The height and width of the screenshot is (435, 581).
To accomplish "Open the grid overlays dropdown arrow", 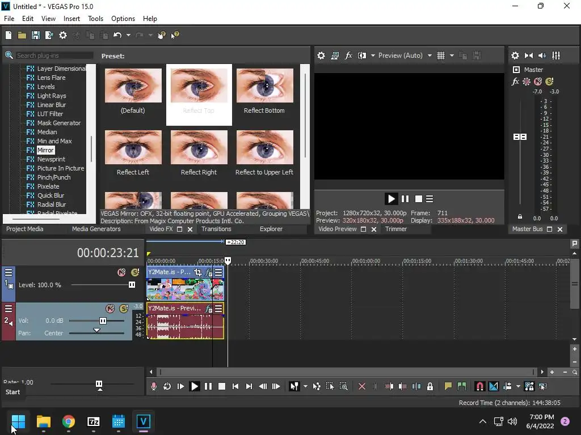I will [452, 56].
